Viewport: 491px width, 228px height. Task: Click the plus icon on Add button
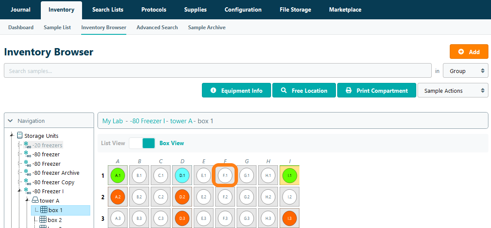pyautogui.click(x=461, y=52)
